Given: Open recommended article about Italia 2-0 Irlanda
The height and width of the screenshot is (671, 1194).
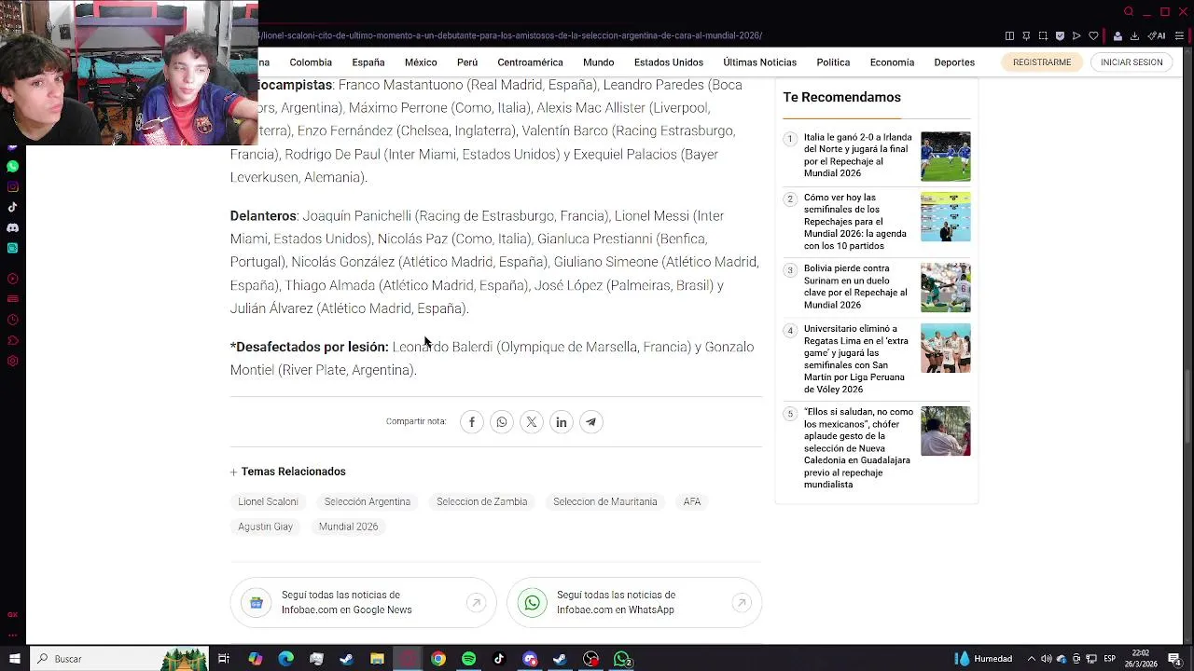Looking at the screenshot, I should [858, 156].
